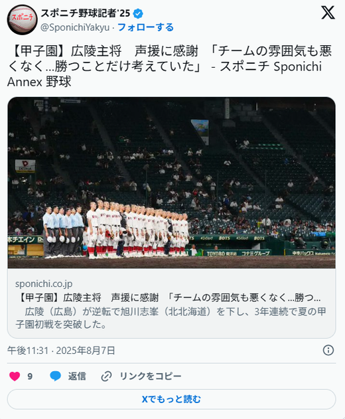
Task: Click the フォローする follow link
Action: point(145,27)
